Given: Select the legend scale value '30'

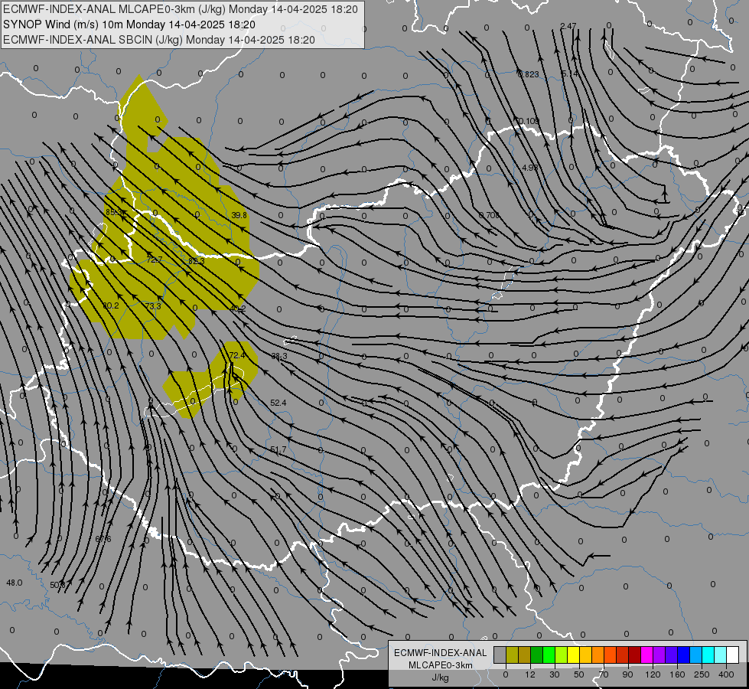Looking at the screenshot, I should pos(555,674).
